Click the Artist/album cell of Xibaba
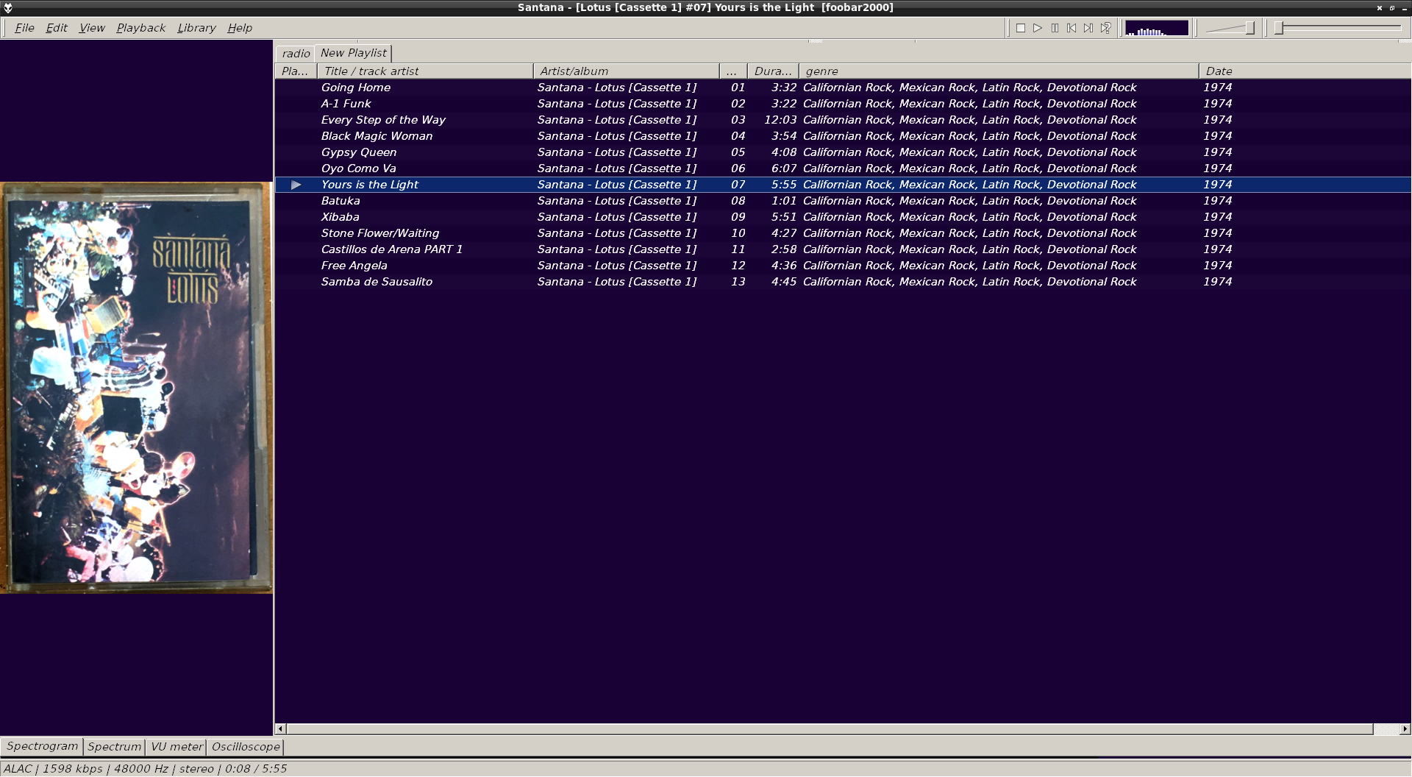 coord(617,217)
